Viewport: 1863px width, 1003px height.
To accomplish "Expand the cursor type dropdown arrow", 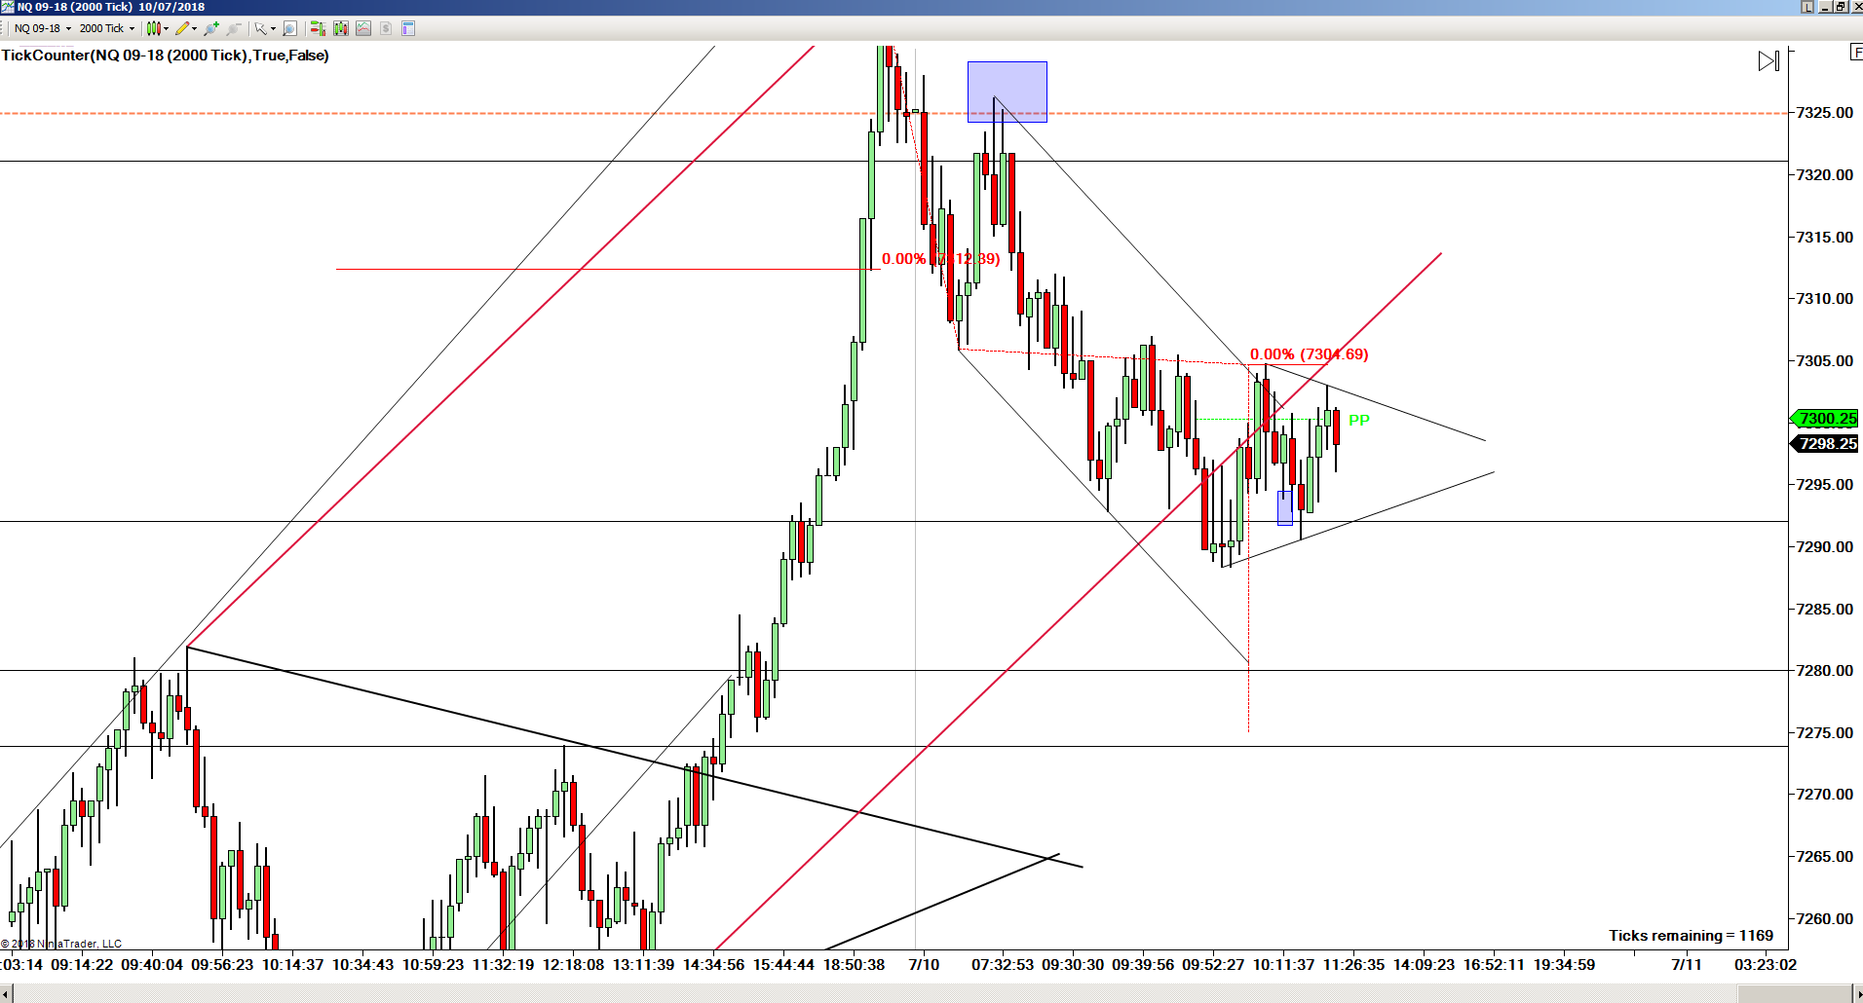I will [x=273, y=29].
